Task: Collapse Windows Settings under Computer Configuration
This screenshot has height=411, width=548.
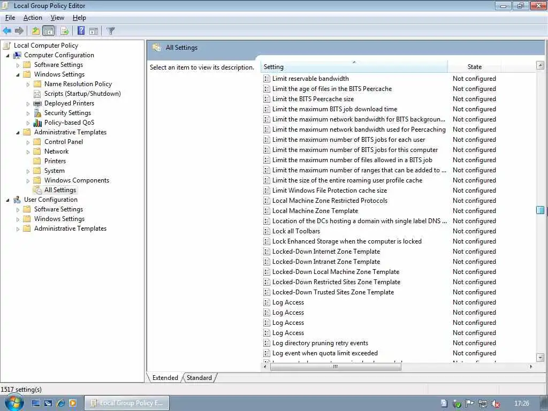Action: point(18,74)
